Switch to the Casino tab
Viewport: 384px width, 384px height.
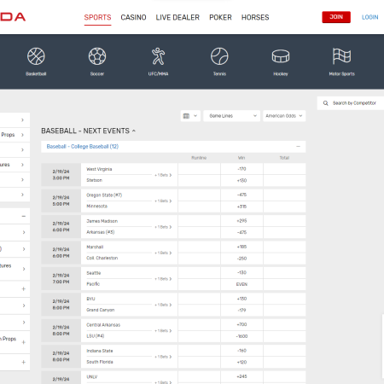(x=133, y=18)
